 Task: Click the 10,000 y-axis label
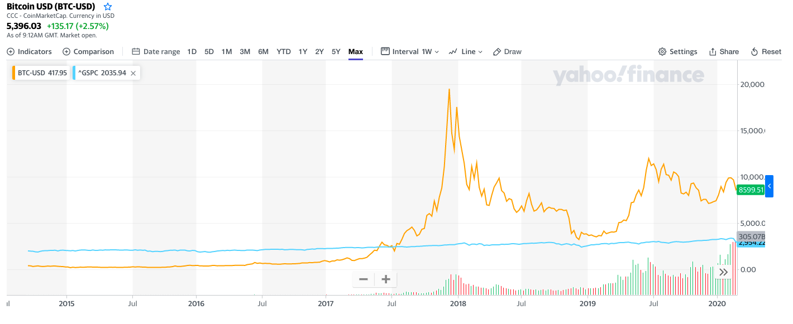752,177
